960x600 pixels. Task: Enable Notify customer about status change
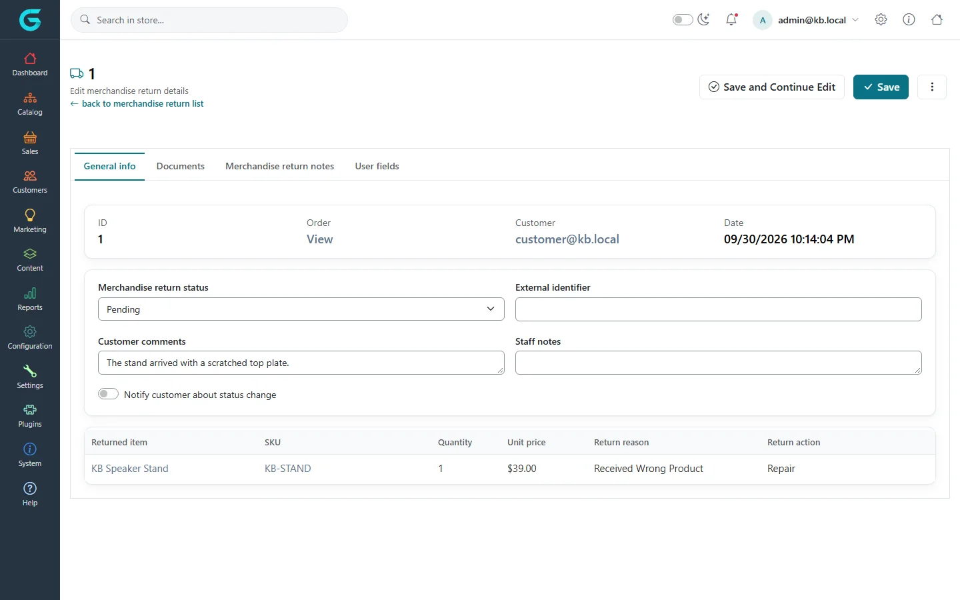click(108, 394)
